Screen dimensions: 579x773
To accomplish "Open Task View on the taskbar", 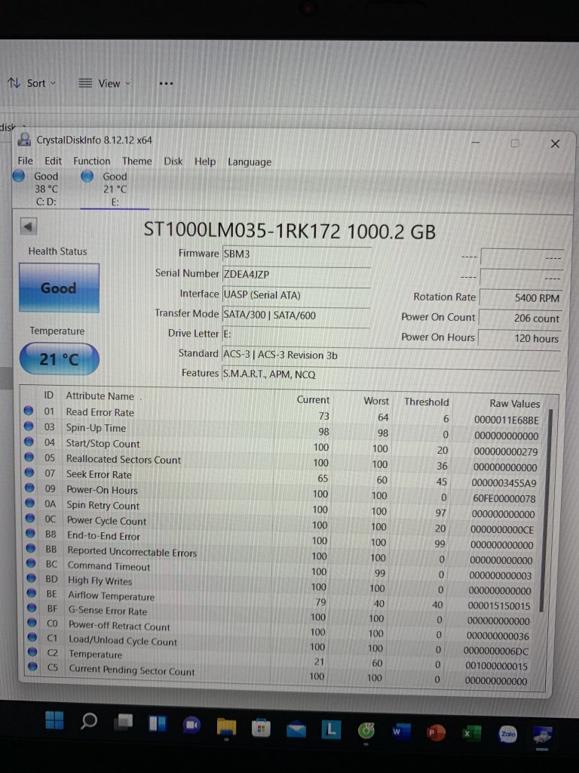I will [x=123, y=722].
